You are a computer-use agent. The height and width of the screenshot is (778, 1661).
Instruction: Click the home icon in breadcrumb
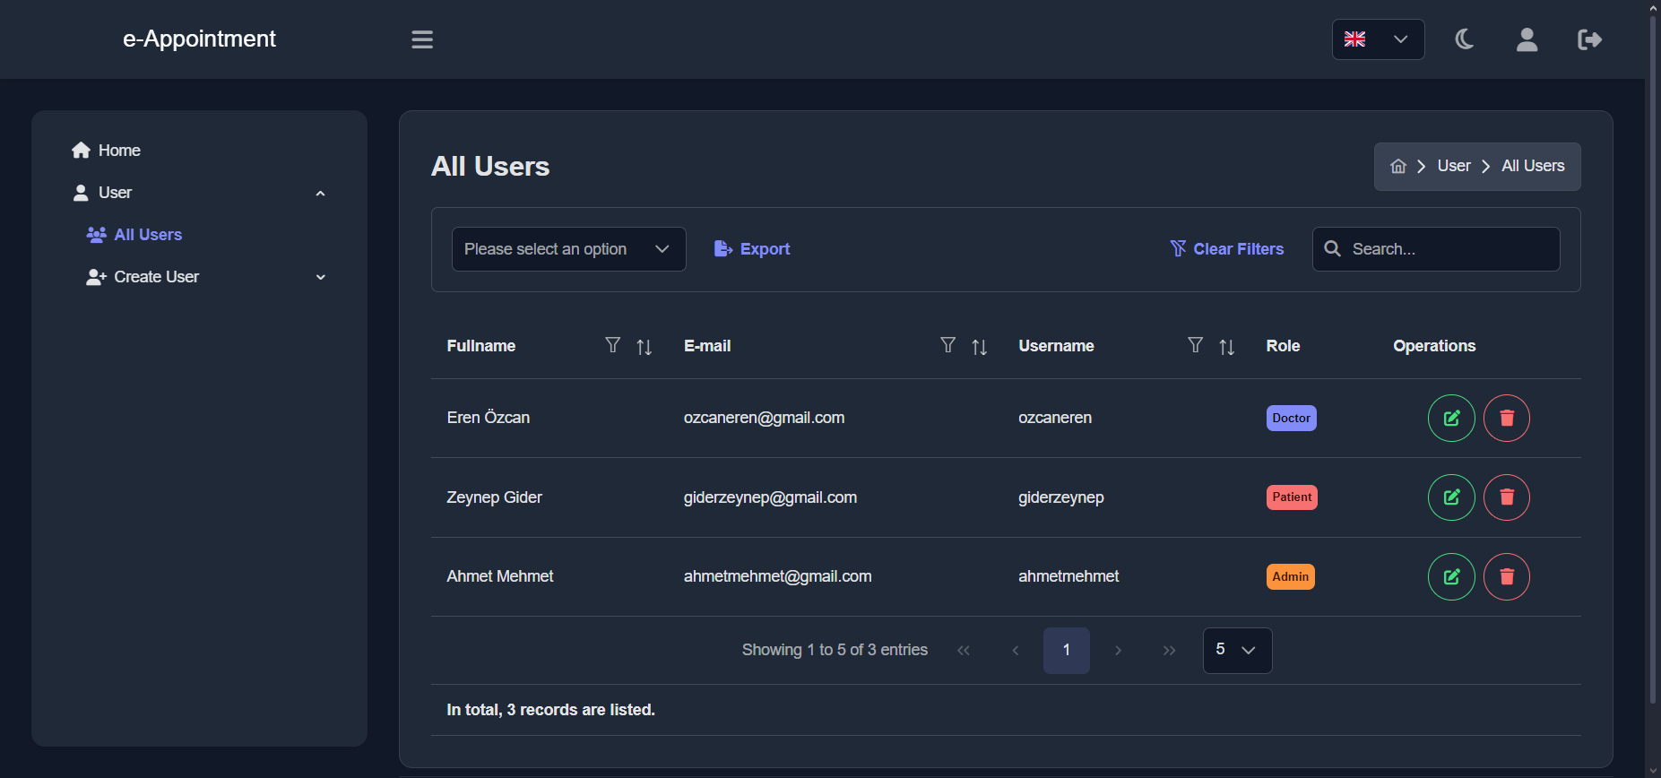1397,167
